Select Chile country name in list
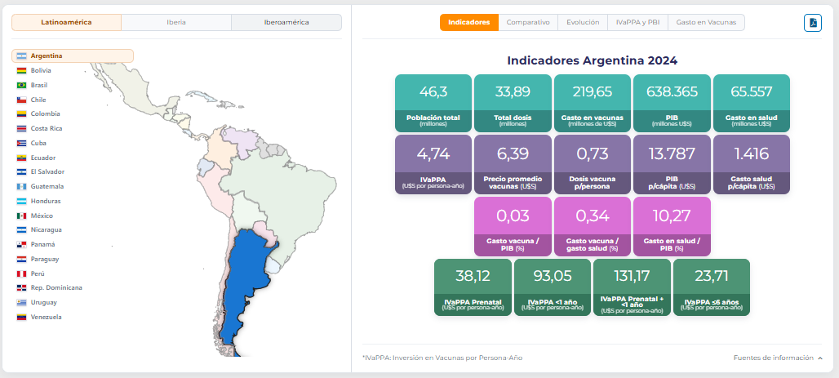This screenshot has width=839, height=378. point(38,100)
